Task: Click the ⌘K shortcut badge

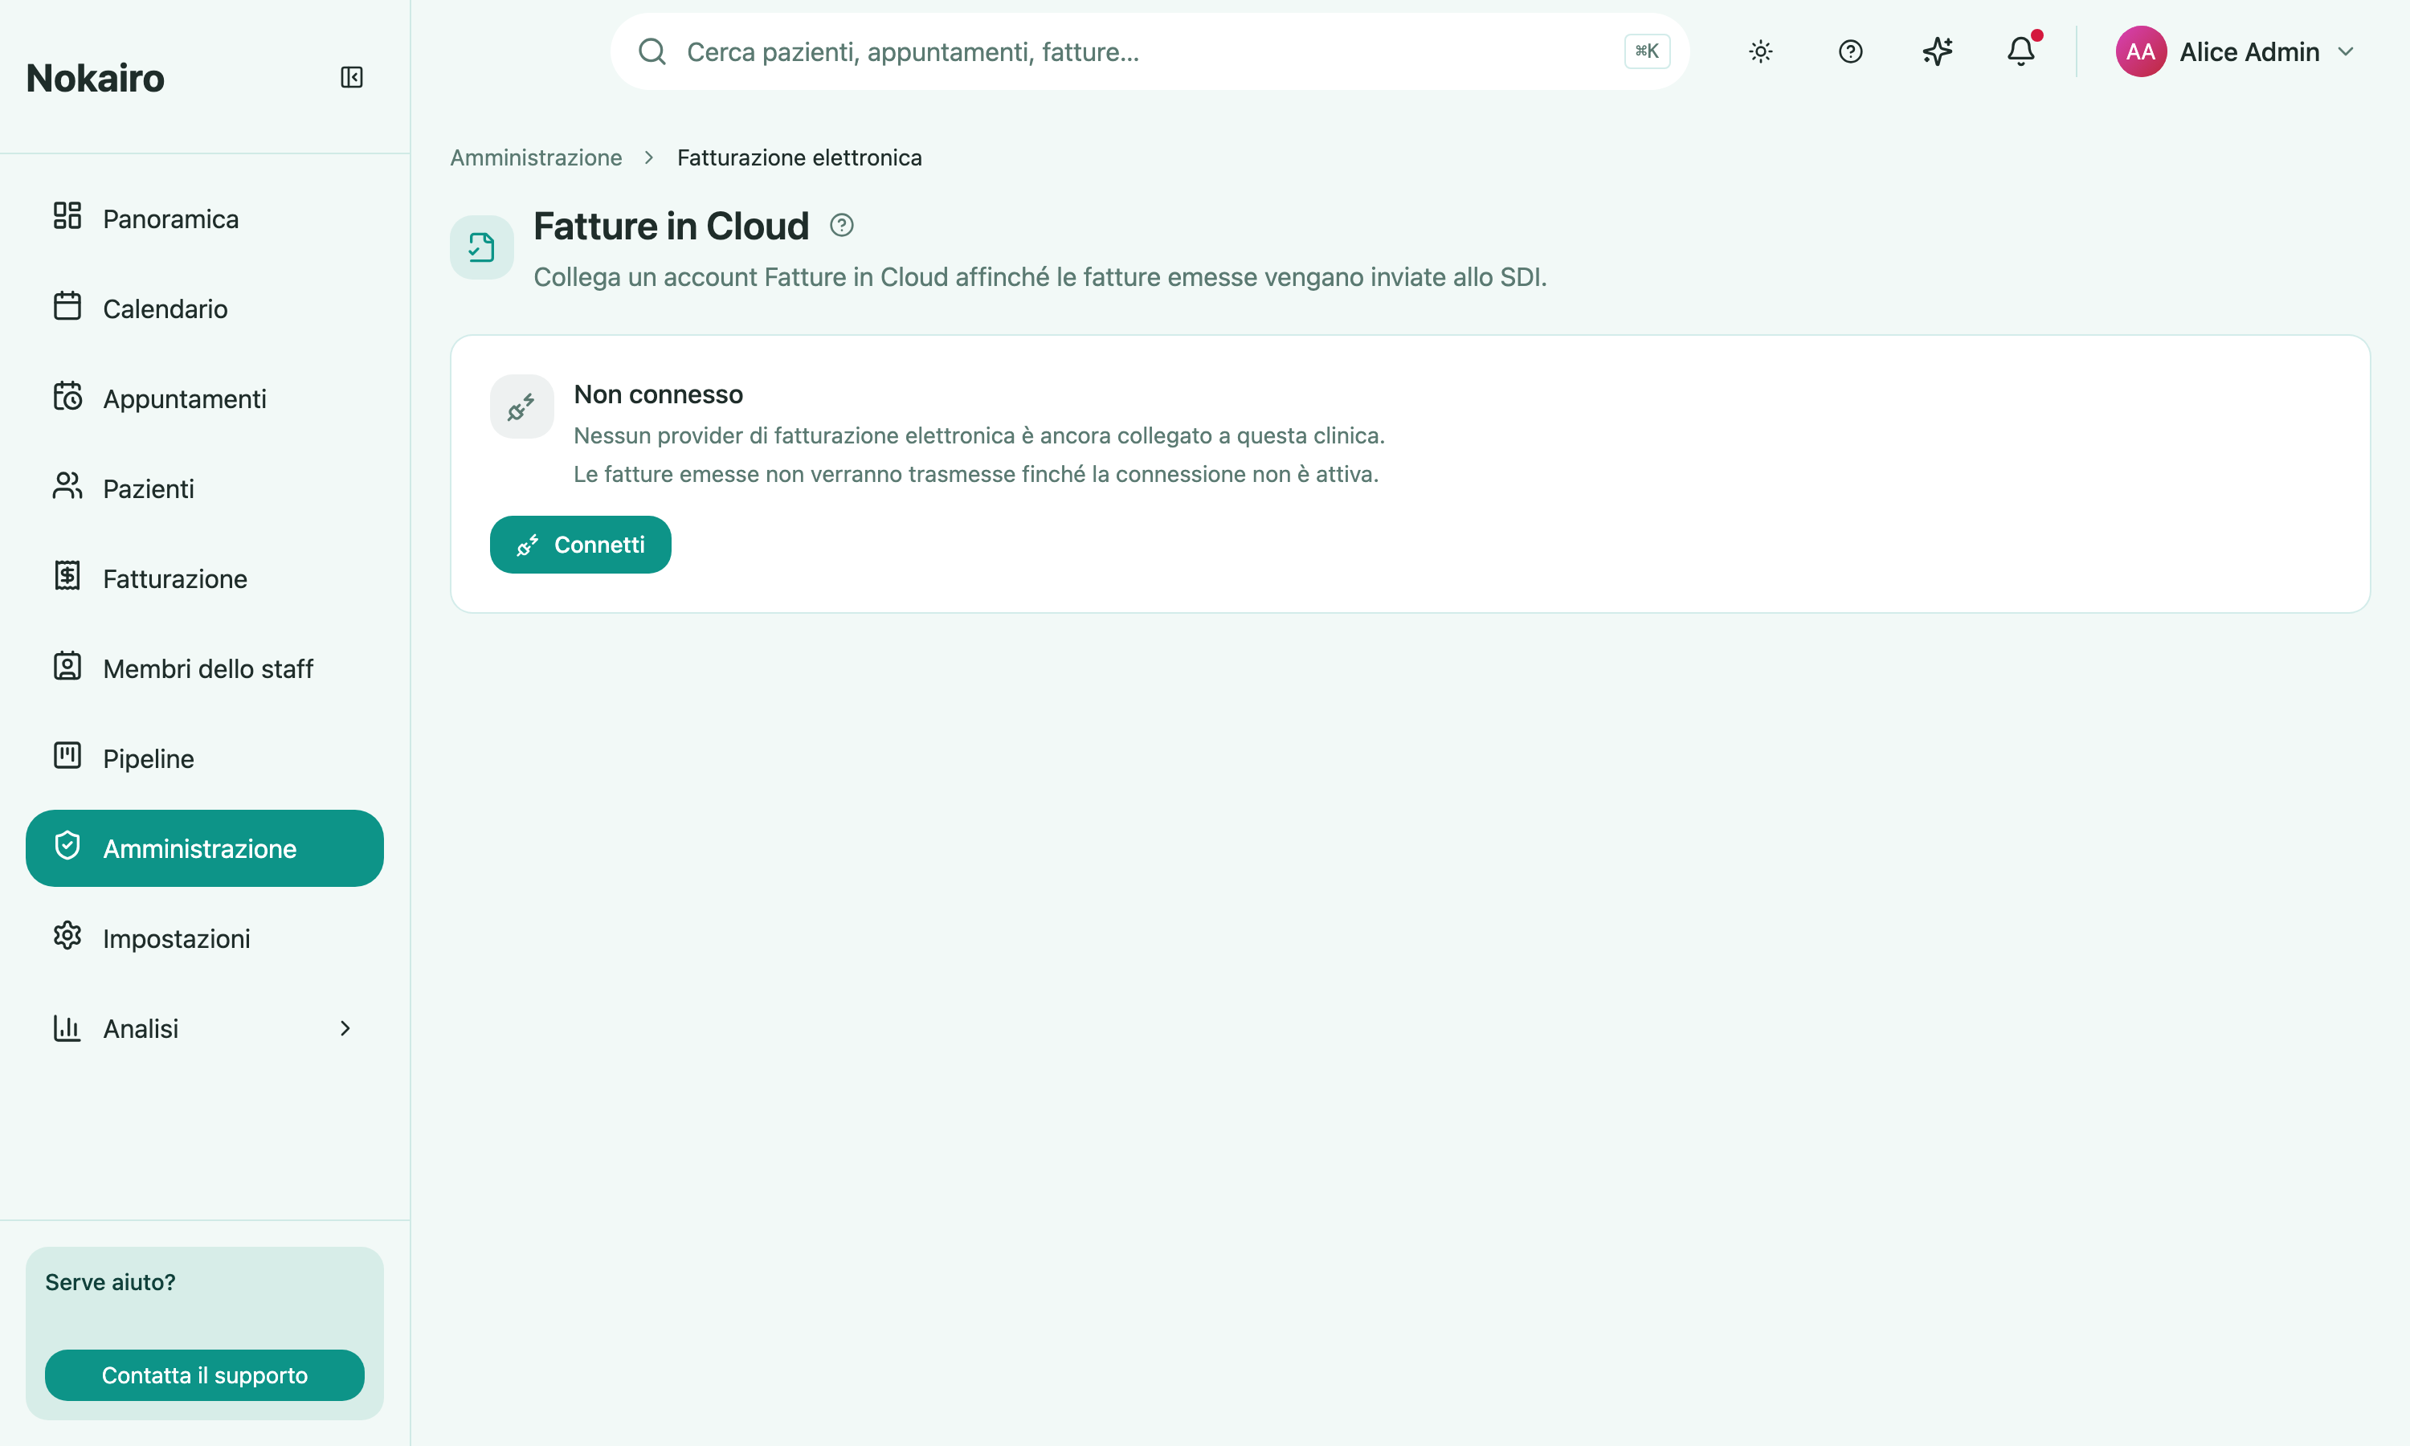Action: [x=1648, y=51]
